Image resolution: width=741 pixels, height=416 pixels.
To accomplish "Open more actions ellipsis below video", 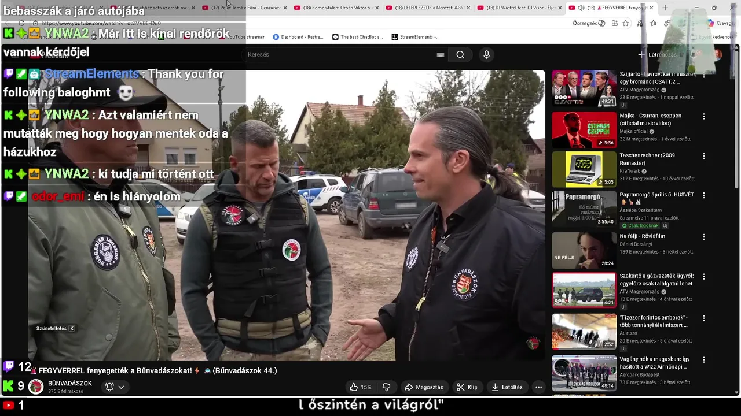I will pyautogui.click(x=538, y=387).
